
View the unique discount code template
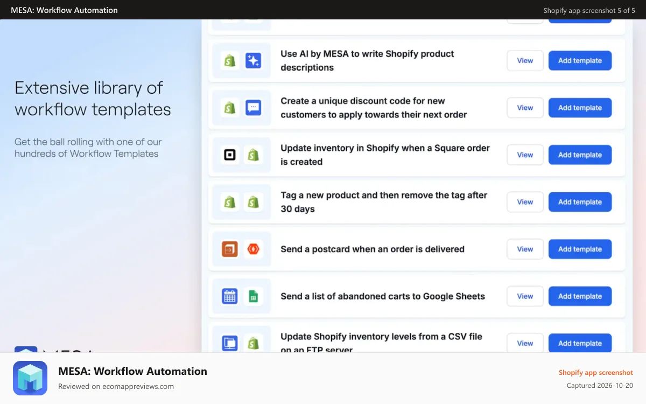point(525,108)
